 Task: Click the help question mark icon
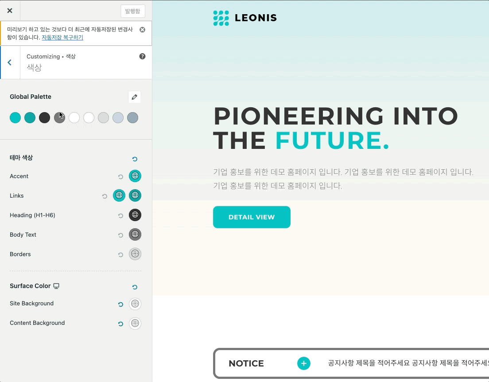point(142,56)
